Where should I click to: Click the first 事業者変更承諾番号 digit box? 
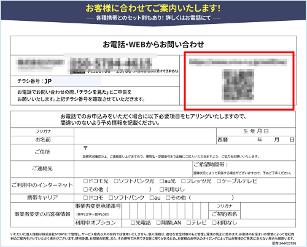coord(125,211)
